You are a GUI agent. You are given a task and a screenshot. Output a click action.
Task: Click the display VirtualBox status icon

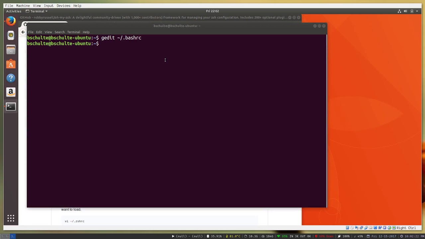point(375,228)
